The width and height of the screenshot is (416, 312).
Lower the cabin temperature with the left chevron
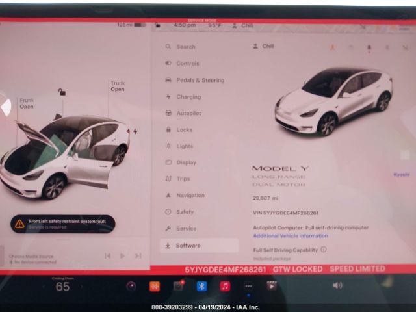44,287
